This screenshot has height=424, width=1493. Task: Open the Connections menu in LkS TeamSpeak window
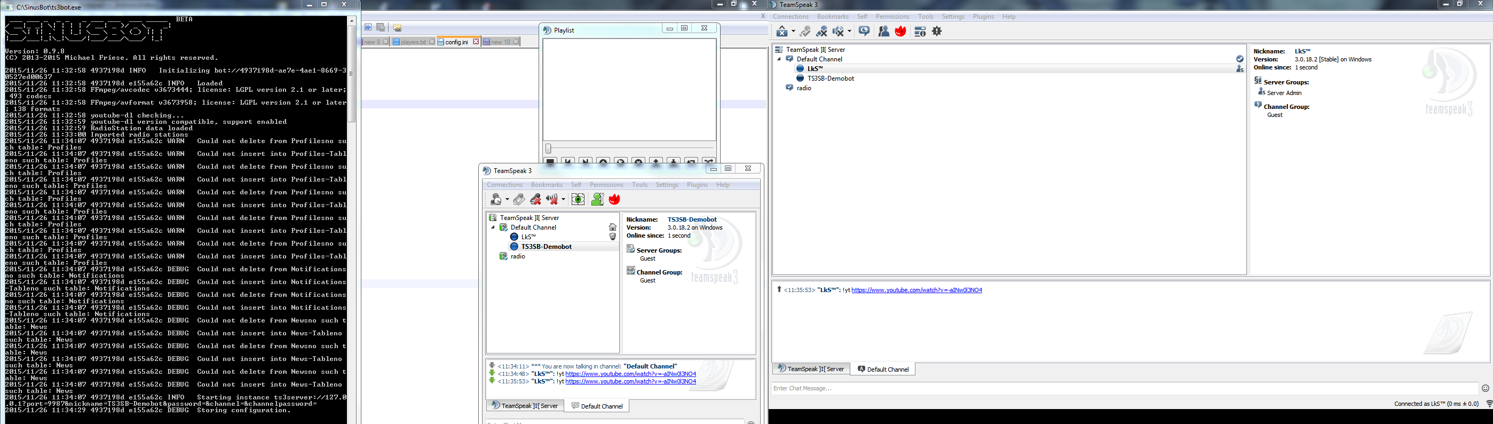point(791,17)
